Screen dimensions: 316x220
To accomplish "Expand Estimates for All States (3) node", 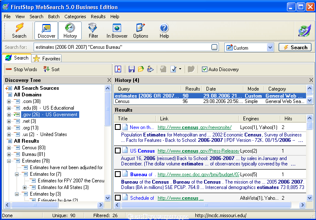I will pos(24,187).
